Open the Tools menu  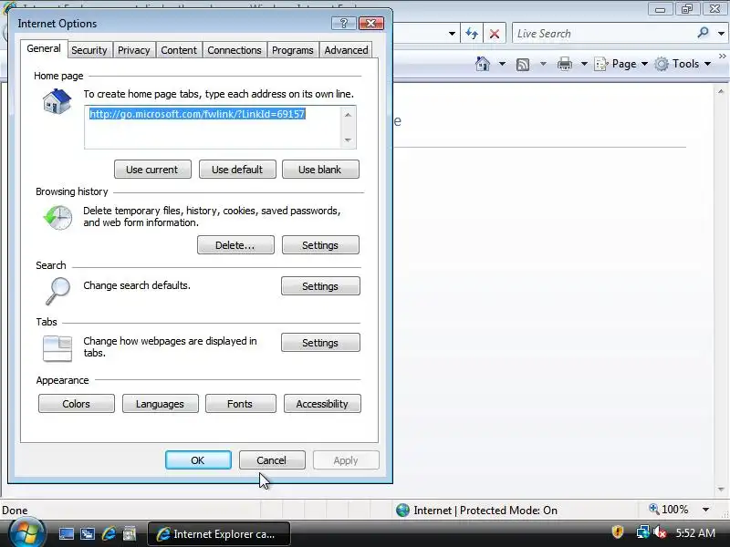(683, 64)
